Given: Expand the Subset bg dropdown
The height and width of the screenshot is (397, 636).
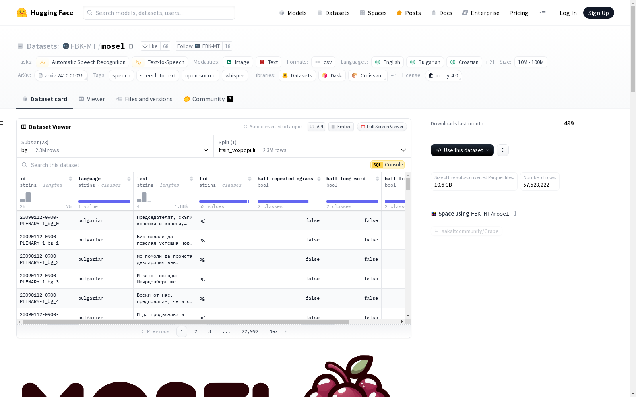Looking at the screenshot, I should (x=115, y=146).
